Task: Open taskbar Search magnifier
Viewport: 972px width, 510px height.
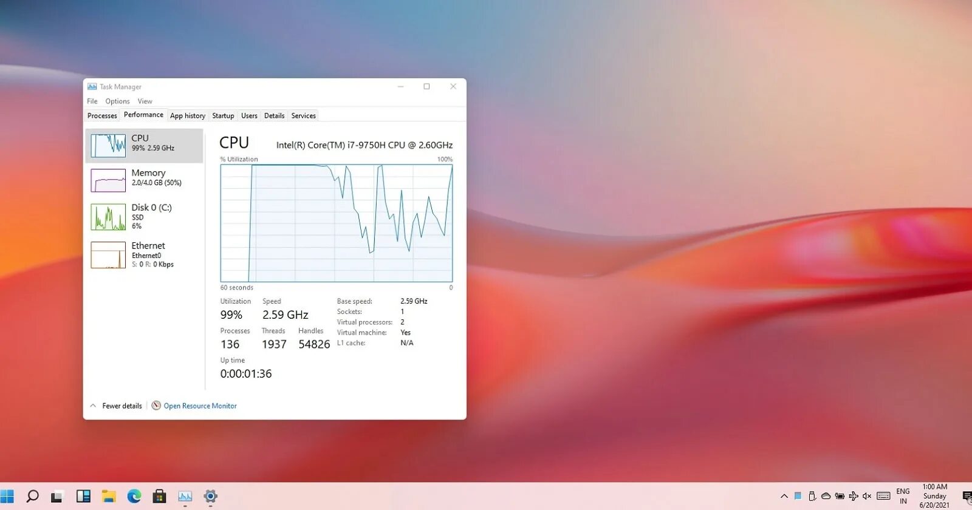Action: [x=33, y=496]
